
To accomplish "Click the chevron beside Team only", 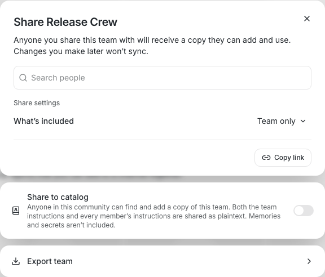I will click(x=303, y=121).
